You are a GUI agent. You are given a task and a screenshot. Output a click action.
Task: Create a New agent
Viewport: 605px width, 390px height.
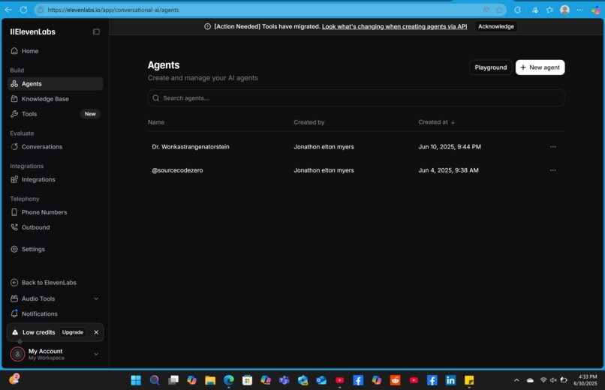click(540, 67)
